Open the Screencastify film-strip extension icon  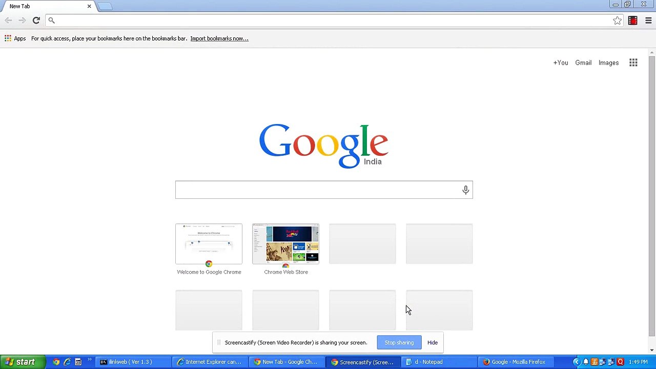click(633, 20)
